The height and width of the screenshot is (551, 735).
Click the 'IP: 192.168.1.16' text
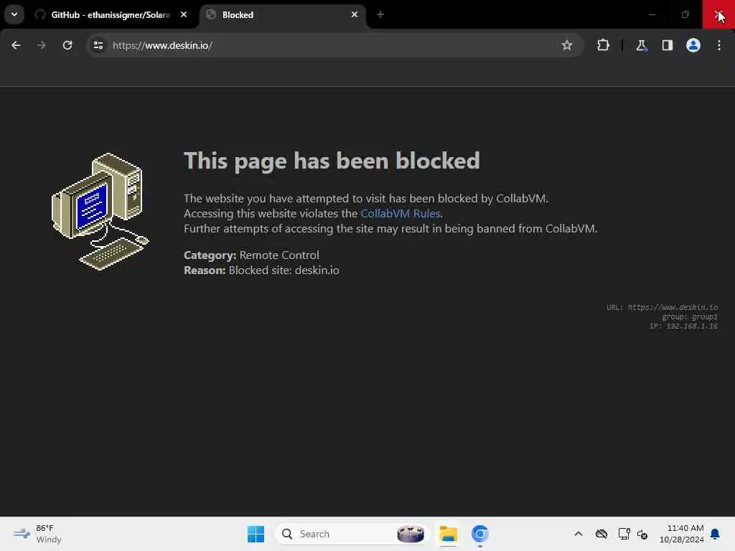683,326
